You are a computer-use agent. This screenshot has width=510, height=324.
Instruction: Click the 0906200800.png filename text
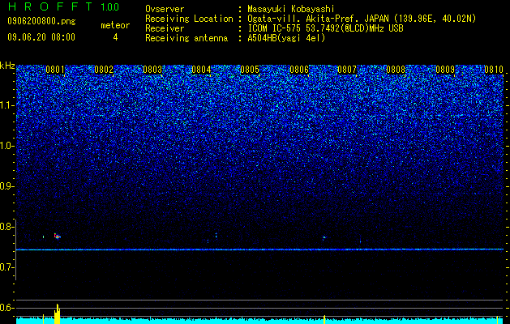click(x=41, y=21)
